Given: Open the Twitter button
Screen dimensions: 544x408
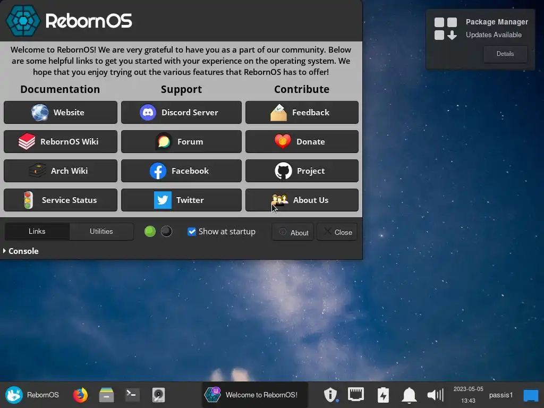Looking at the screenshot, I should point(181,200).
